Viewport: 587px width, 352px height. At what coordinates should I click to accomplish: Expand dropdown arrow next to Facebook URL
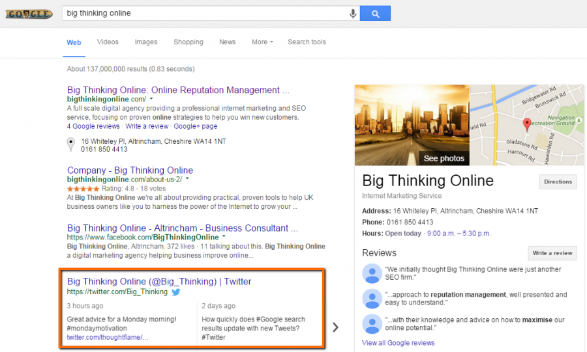tap(224, 237)
